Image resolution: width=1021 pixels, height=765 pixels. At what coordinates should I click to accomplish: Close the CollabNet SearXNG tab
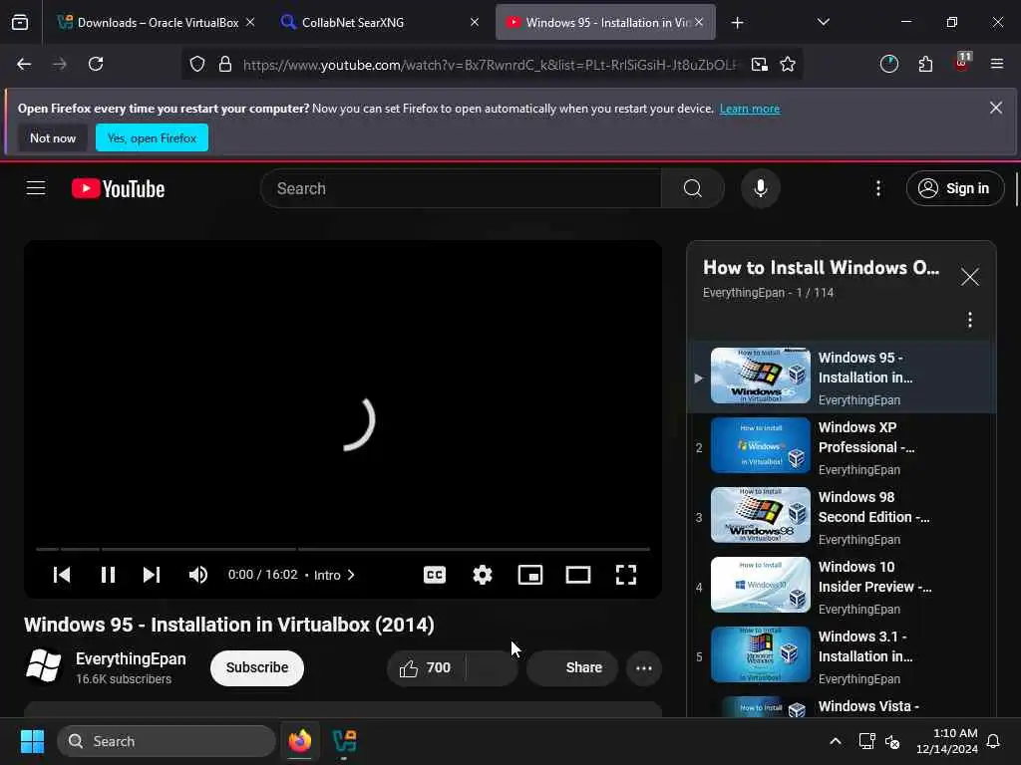(x=474, y=22)
